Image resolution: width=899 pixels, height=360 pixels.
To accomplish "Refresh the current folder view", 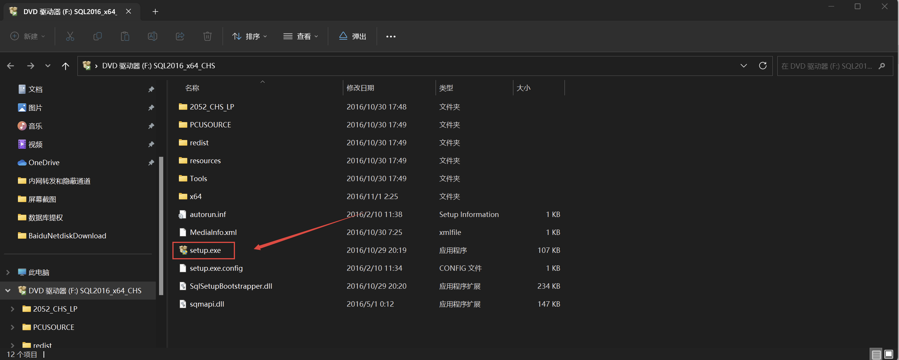I will (763, 66).
